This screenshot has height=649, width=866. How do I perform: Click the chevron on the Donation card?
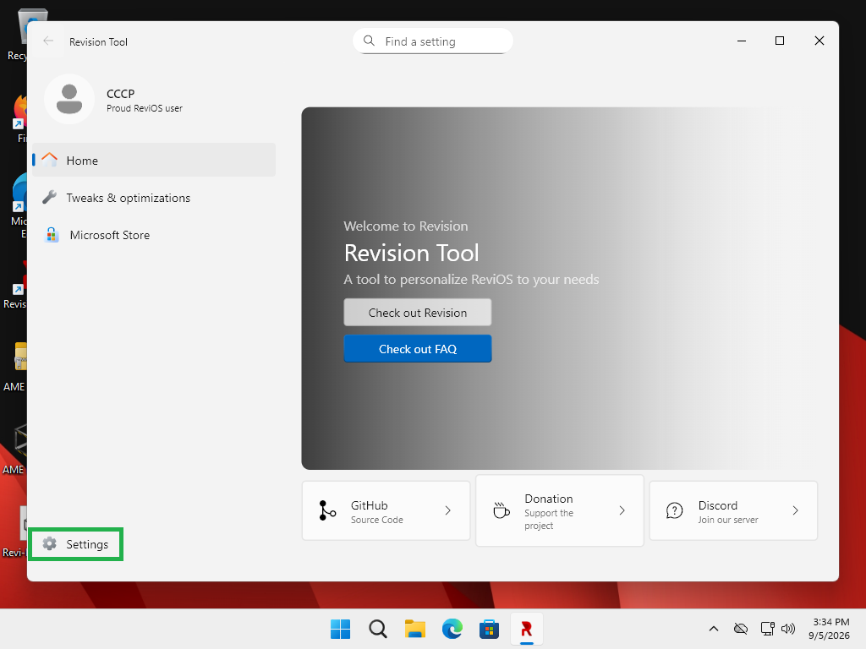click(x=622, y=510)
